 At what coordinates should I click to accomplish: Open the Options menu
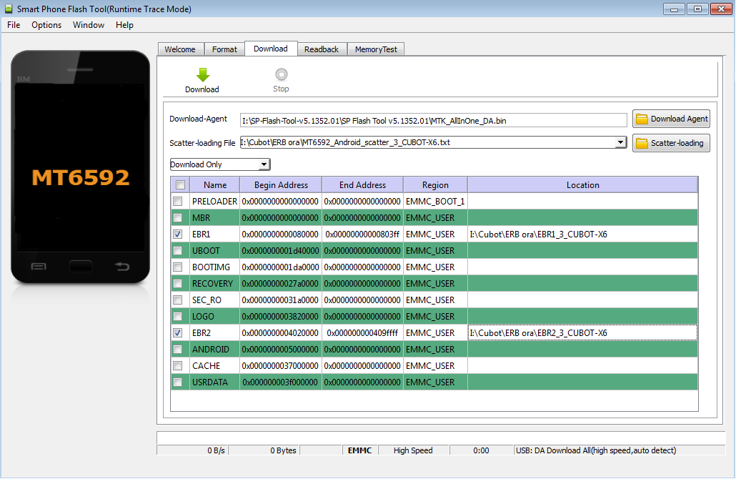46,25
